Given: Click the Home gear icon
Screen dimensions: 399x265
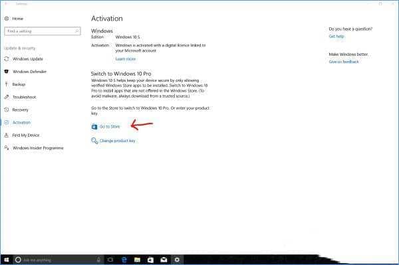Looking at the screenshot, I should [x=7, y=19].
